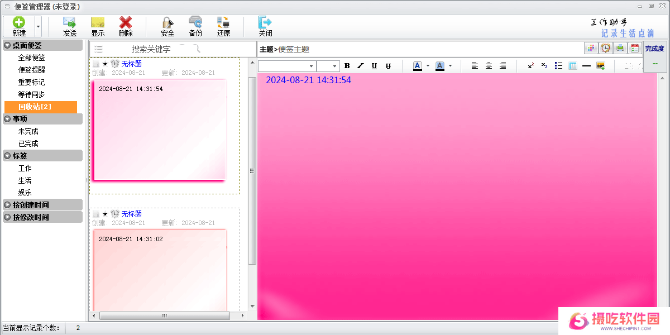Collapse the 事项 section
The image size is (670, 335).
click(7, 119)
